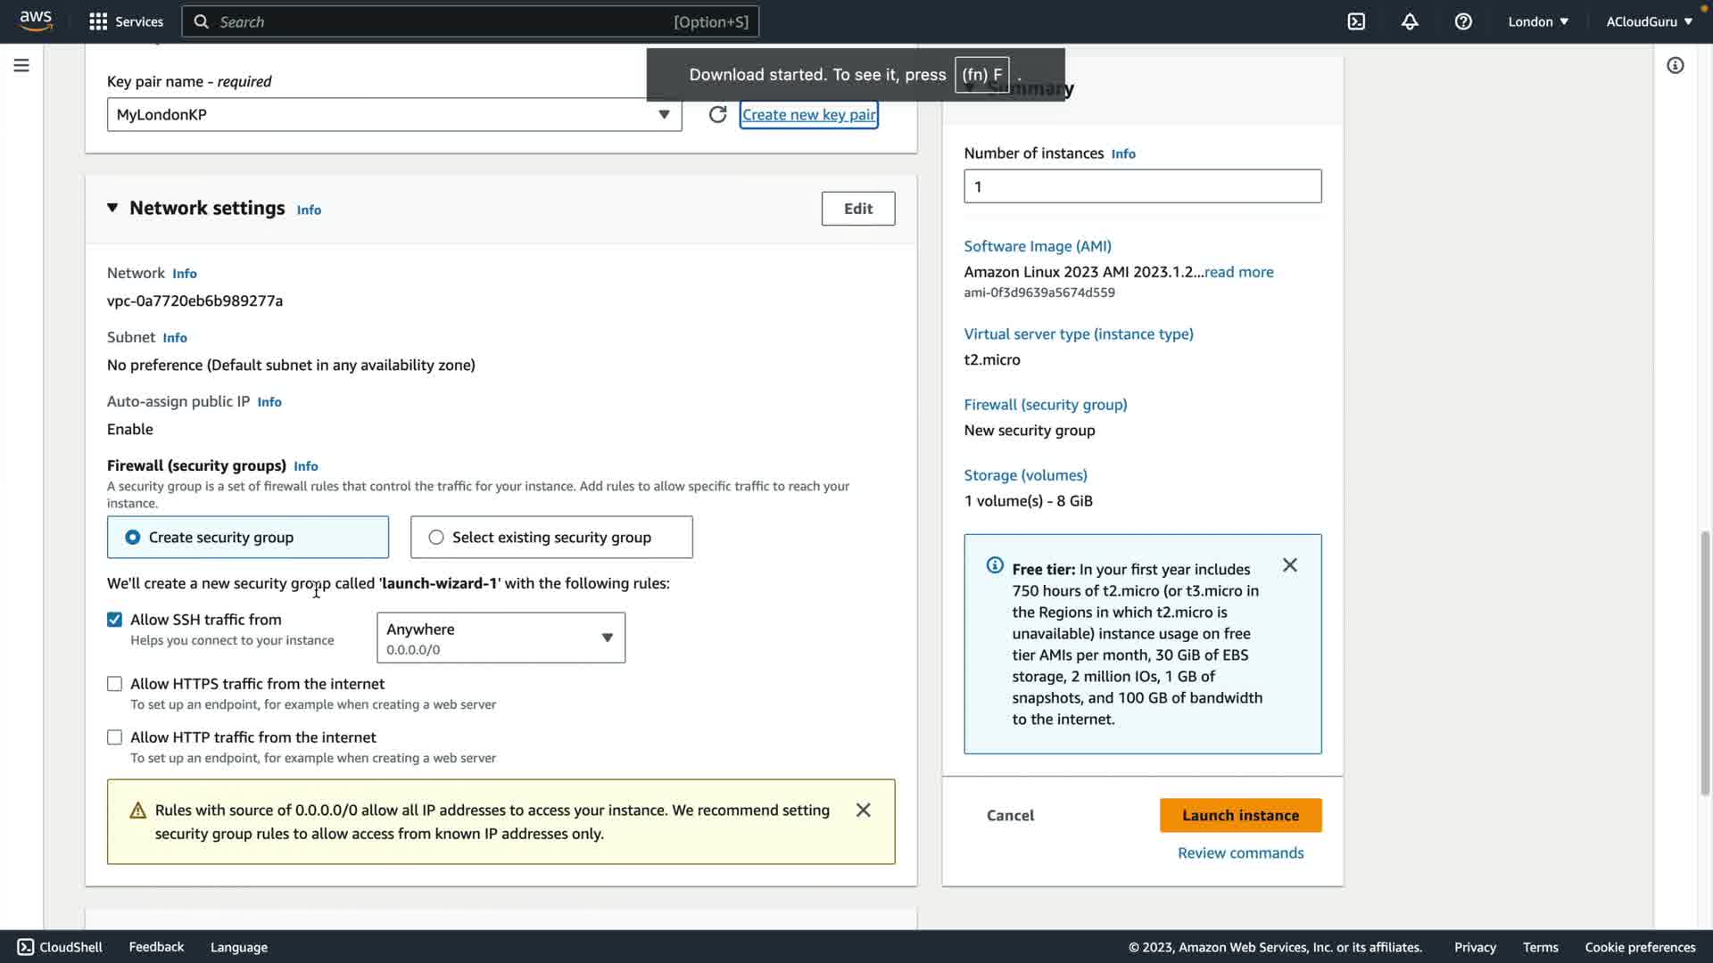The height and width of the screenshot is (963, 1713).
Task: Collapse the Network settings section
Action: coord(112,208)
